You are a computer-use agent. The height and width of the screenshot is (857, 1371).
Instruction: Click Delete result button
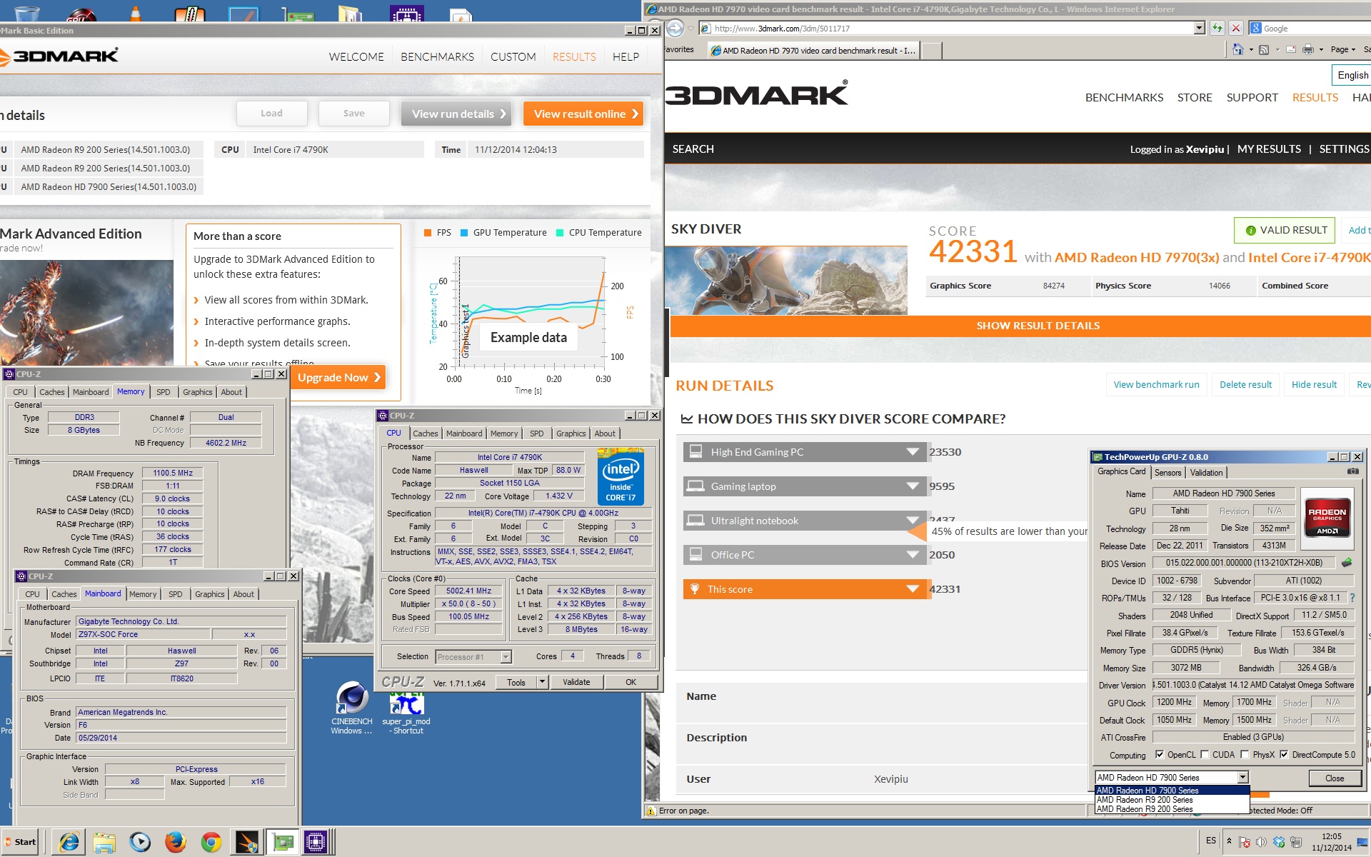pos(1245,384)
